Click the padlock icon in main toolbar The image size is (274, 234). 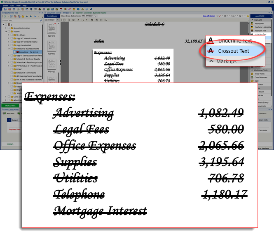74,9
